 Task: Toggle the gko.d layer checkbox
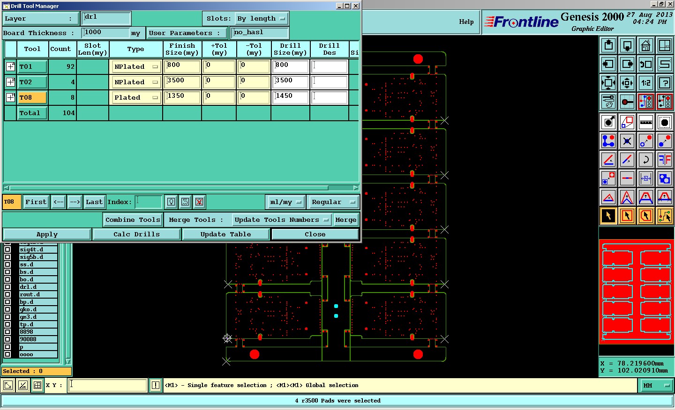(x=7, y=309)
